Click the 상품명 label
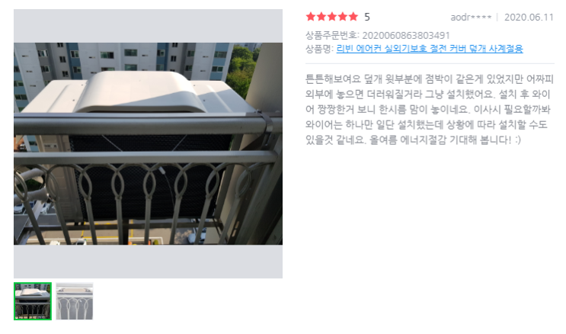This screenshot has height=334, width=566. click(x=319, y=49)
